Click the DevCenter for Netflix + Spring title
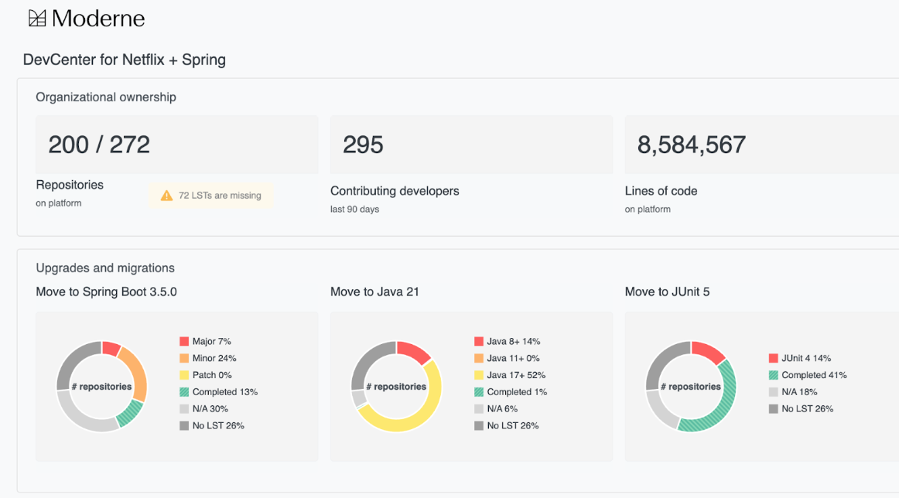The height and width of the screenshot is (498, 899). click(x=125, y=60)
